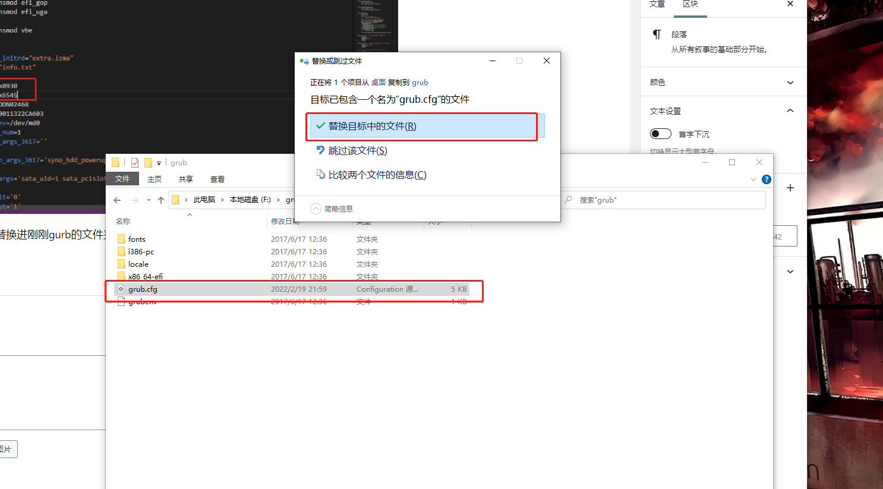Sort files by the 名称 column header
883x489 pixels.
(x=123, y=221)
